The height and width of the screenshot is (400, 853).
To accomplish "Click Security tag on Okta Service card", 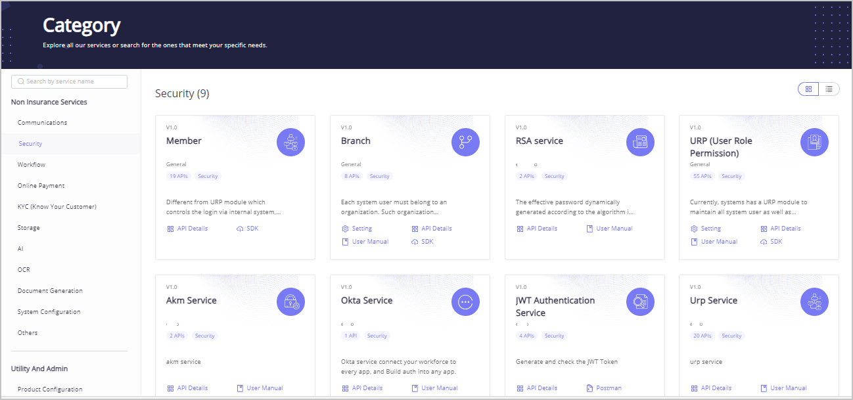I will (x=377, y=336).
